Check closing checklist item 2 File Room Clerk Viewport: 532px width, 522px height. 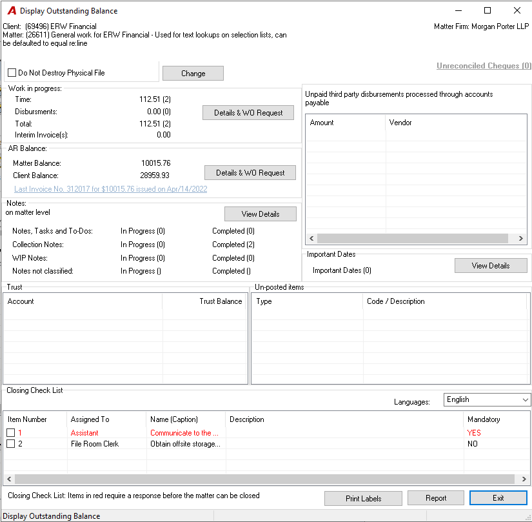11,443
